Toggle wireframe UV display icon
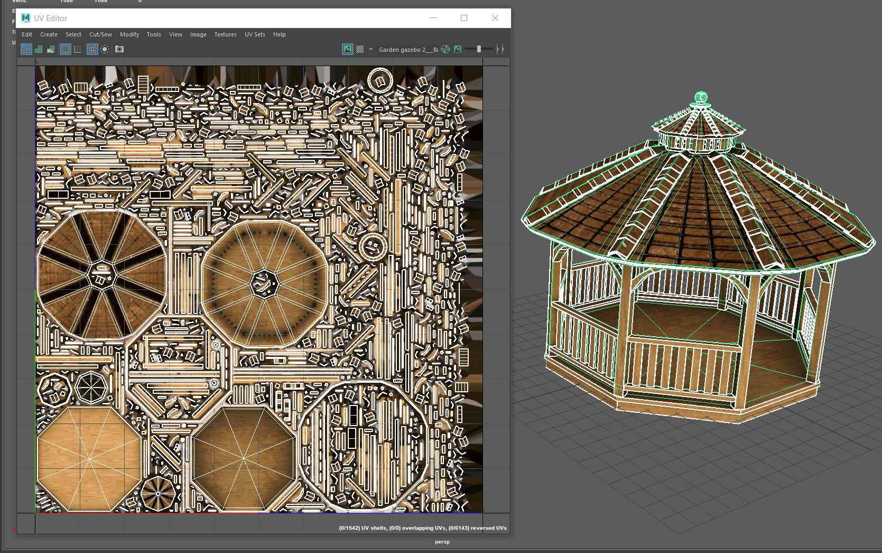The height and width of the screenshot is (553, 882). pyautogui.click(x=26, y=49)
